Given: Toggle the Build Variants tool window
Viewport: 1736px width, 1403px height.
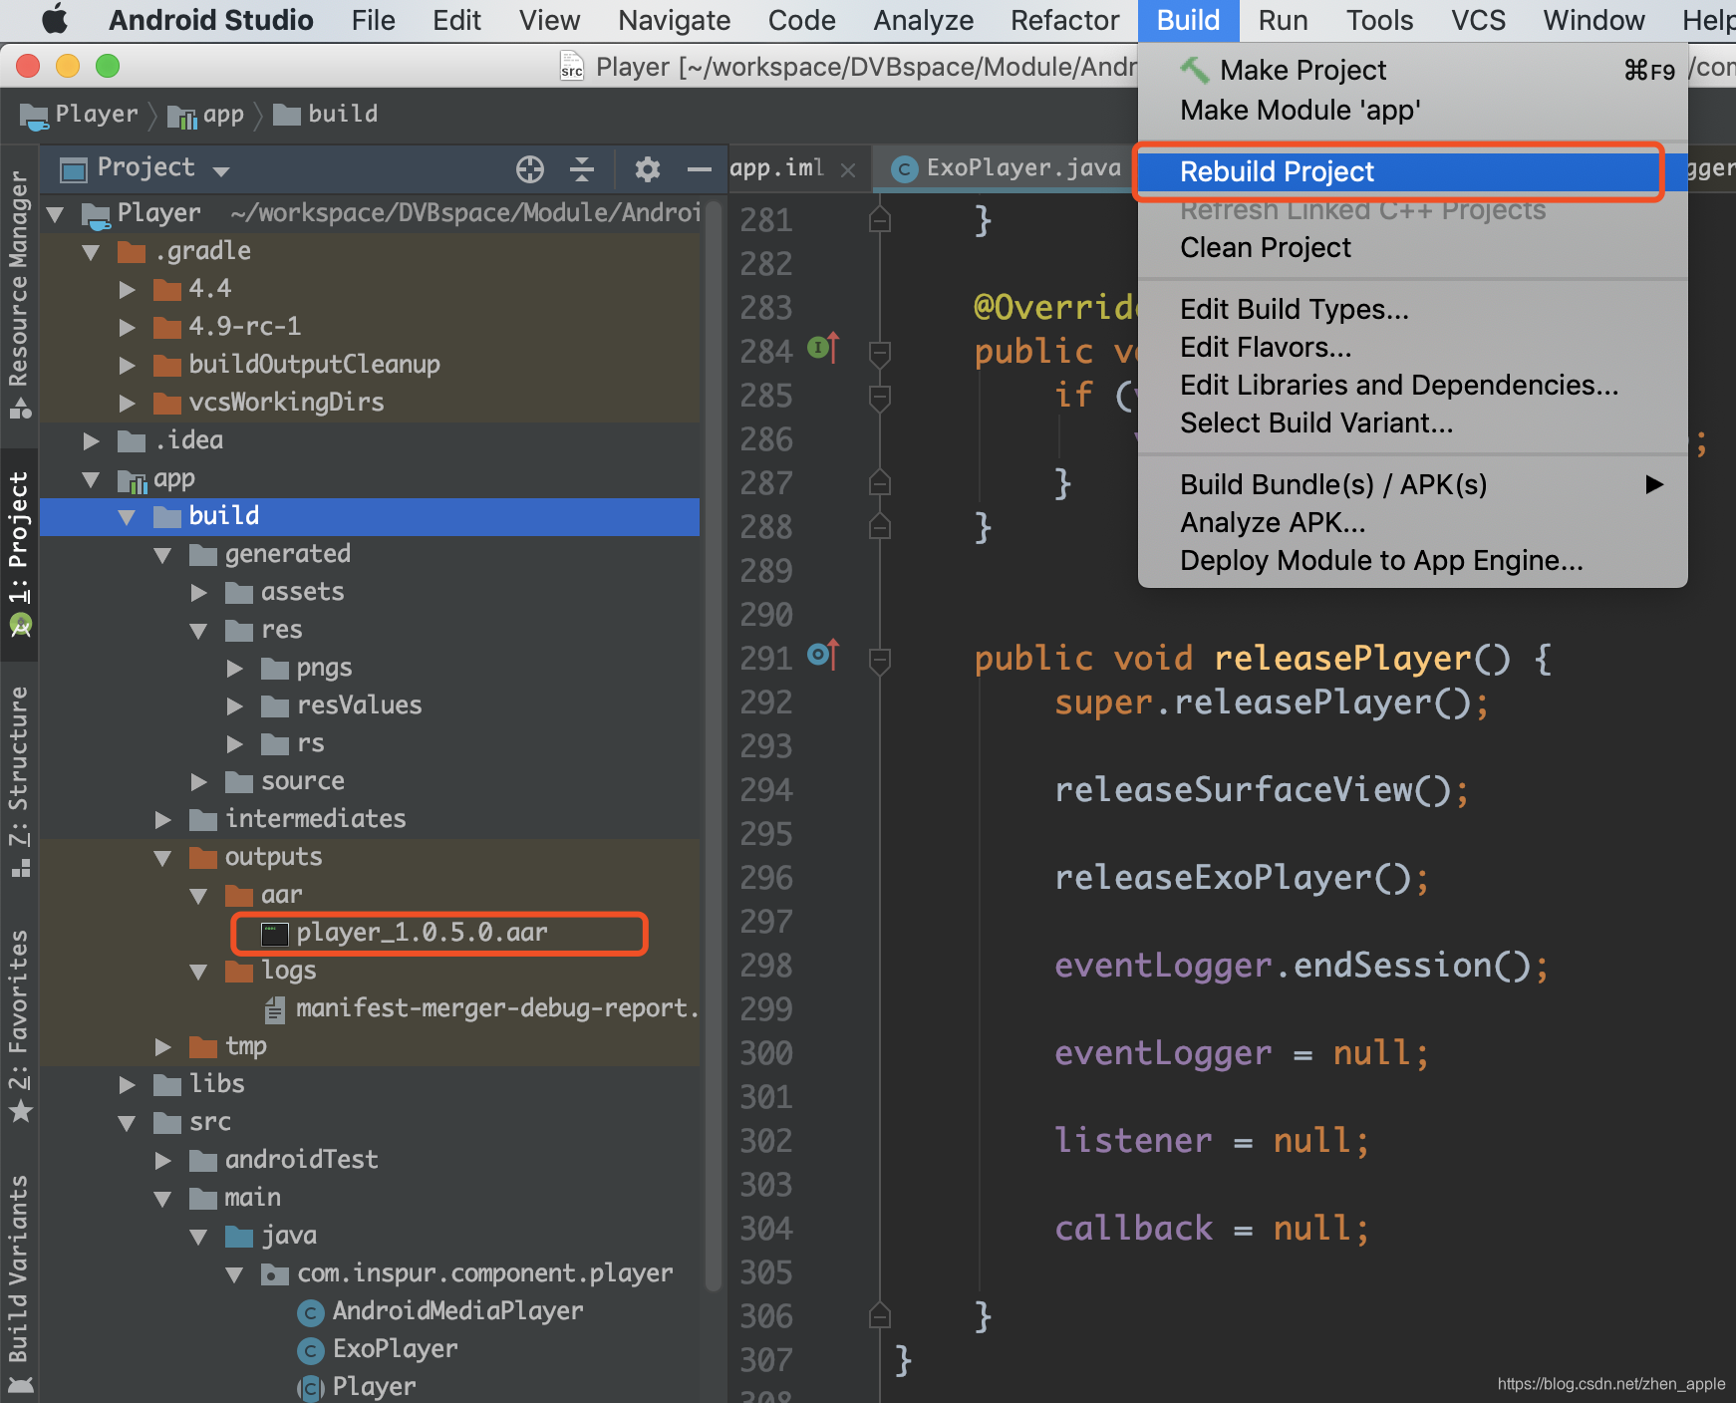Looking at the screenshot, I should tap(19, 1283).
